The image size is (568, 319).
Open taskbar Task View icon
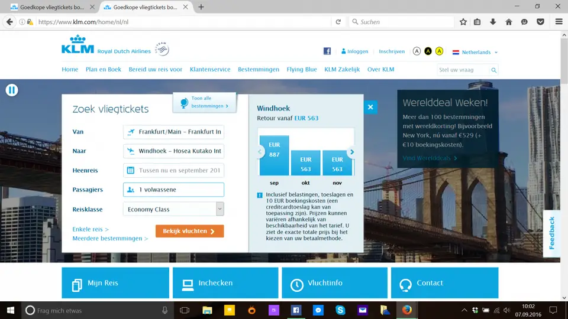pyautogui.click(x=185, y=310)
